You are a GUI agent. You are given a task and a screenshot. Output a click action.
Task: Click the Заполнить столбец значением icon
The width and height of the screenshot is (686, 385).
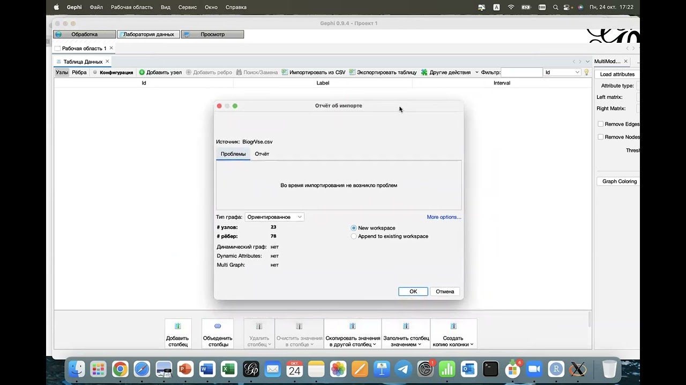point(406,326)
